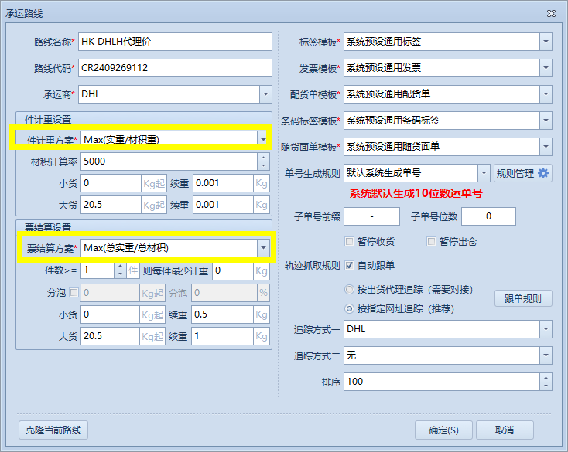Increase the 材积计算率 value with up arrow
Image resolution: width=568 pixels, height=452 pixels.
click(x=264, y=158)
